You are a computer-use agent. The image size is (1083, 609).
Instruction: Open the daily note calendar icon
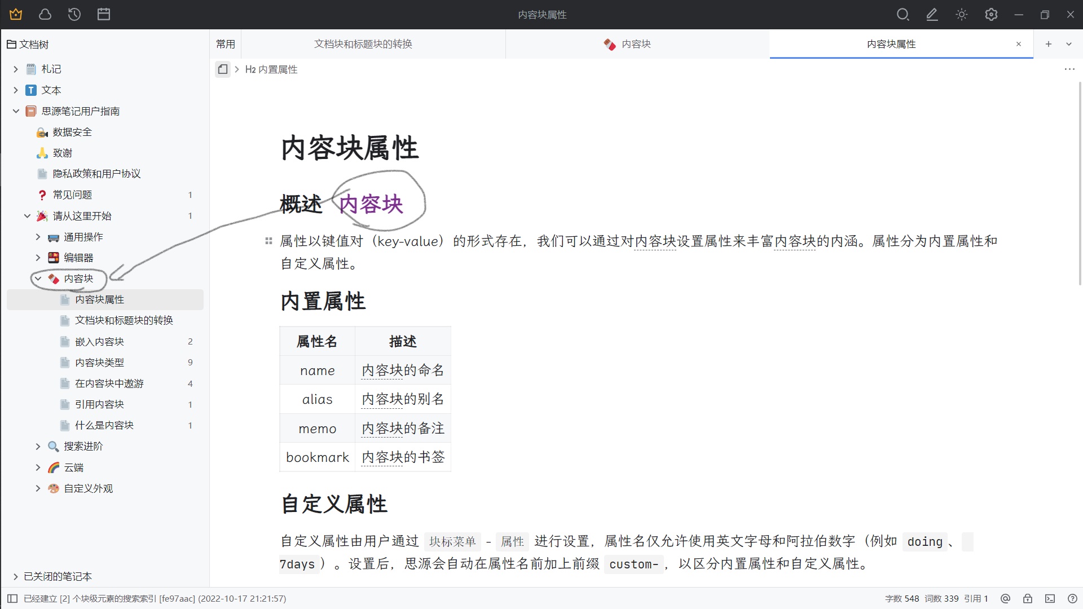point(104,15)
